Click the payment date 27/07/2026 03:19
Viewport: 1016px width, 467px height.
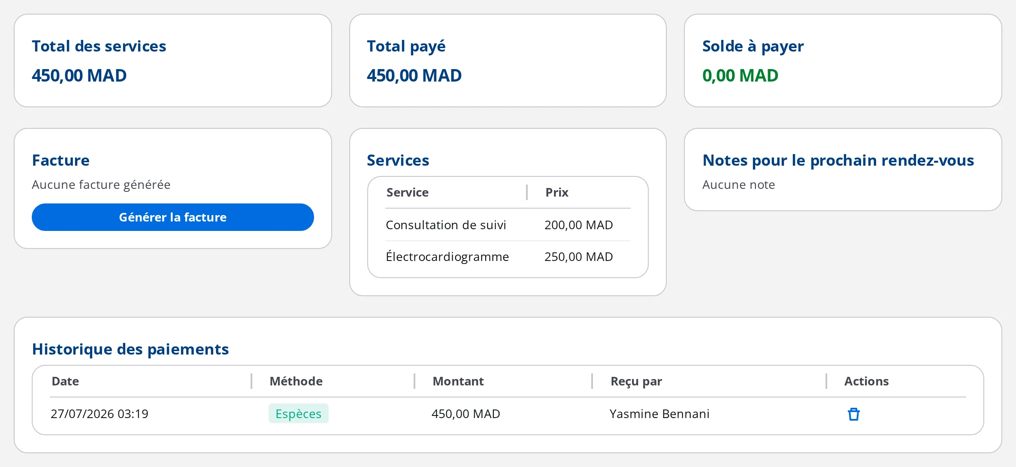point(100,414)
